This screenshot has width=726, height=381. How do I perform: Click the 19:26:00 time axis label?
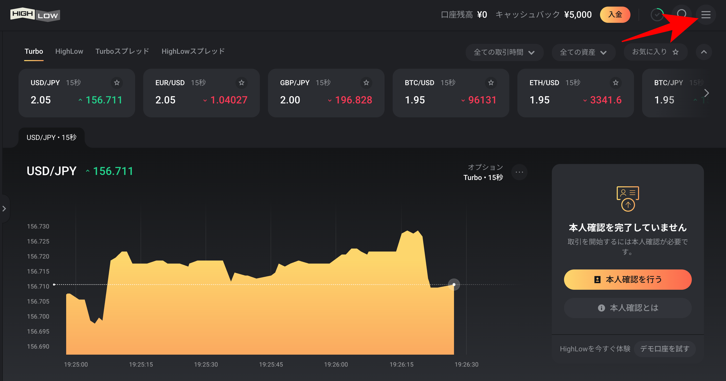[336, 364]
